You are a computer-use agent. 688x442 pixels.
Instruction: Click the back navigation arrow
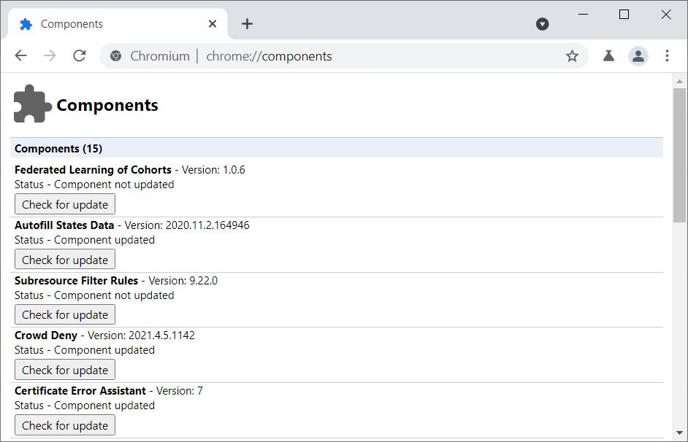point(20,56)
